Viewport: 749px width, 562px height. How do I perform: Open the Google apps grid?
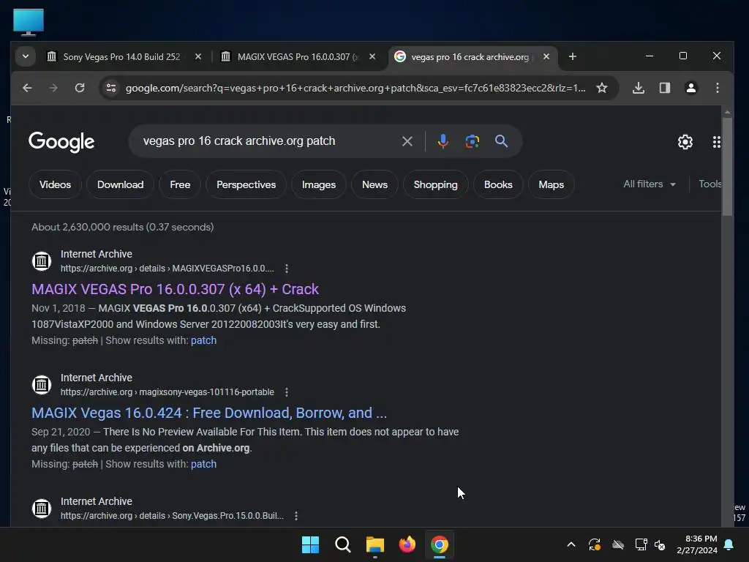coord(716,142)
